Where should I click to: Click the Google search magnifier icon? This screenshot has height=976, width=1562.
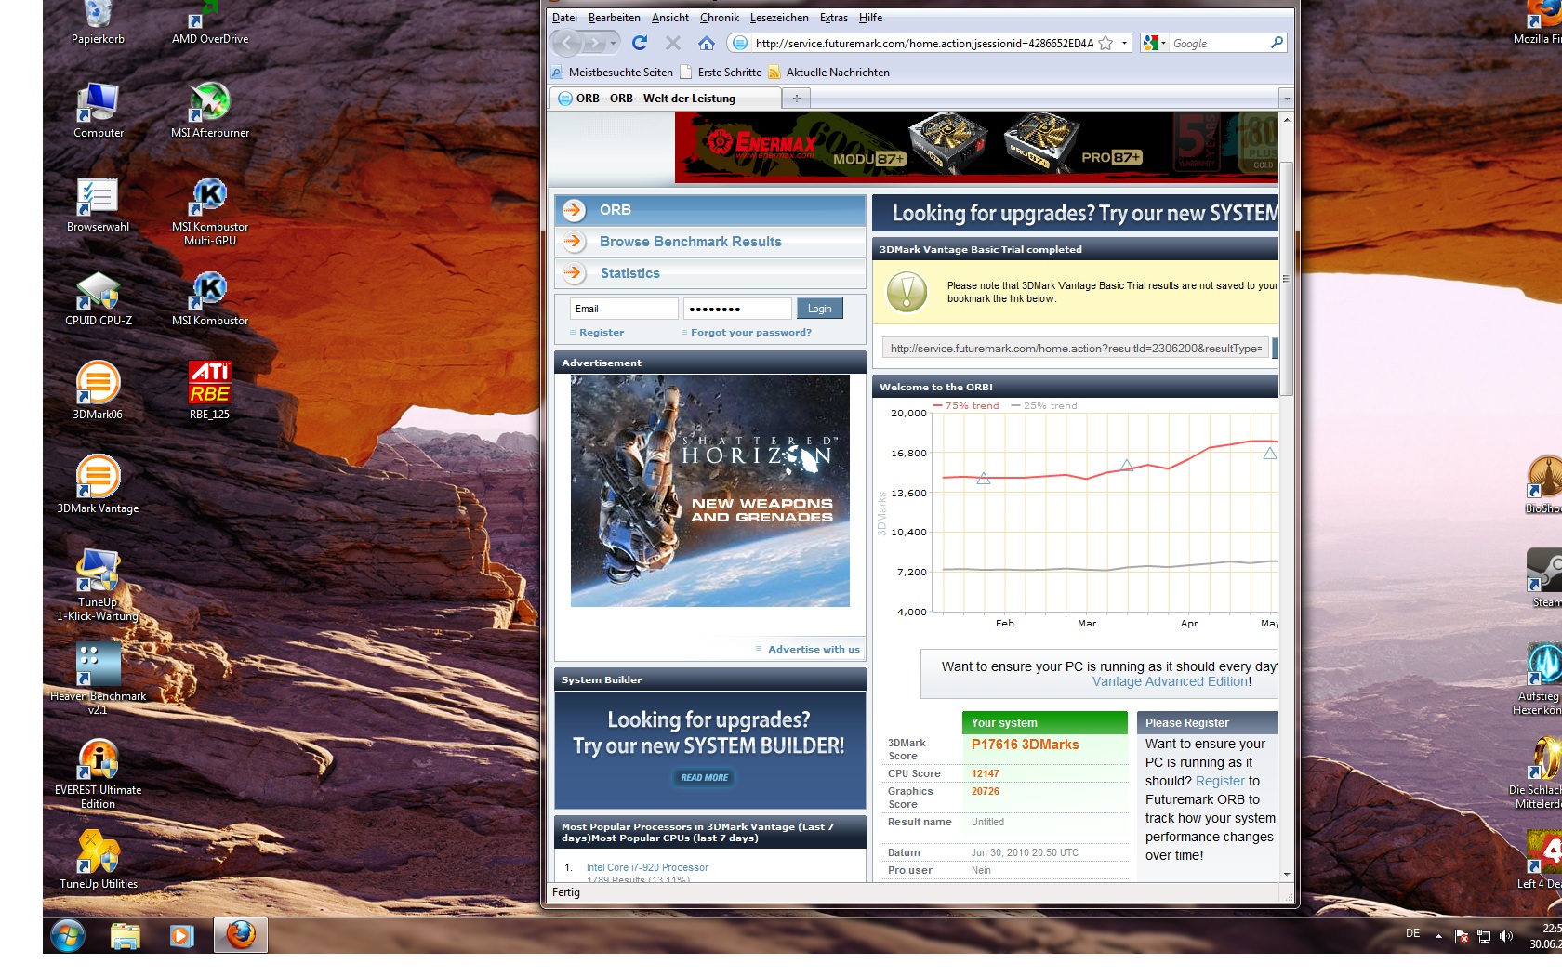tap(1277, 43)
